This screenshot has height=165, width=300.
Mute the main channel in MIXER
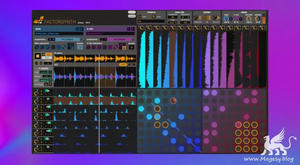(x=231, y=19)
